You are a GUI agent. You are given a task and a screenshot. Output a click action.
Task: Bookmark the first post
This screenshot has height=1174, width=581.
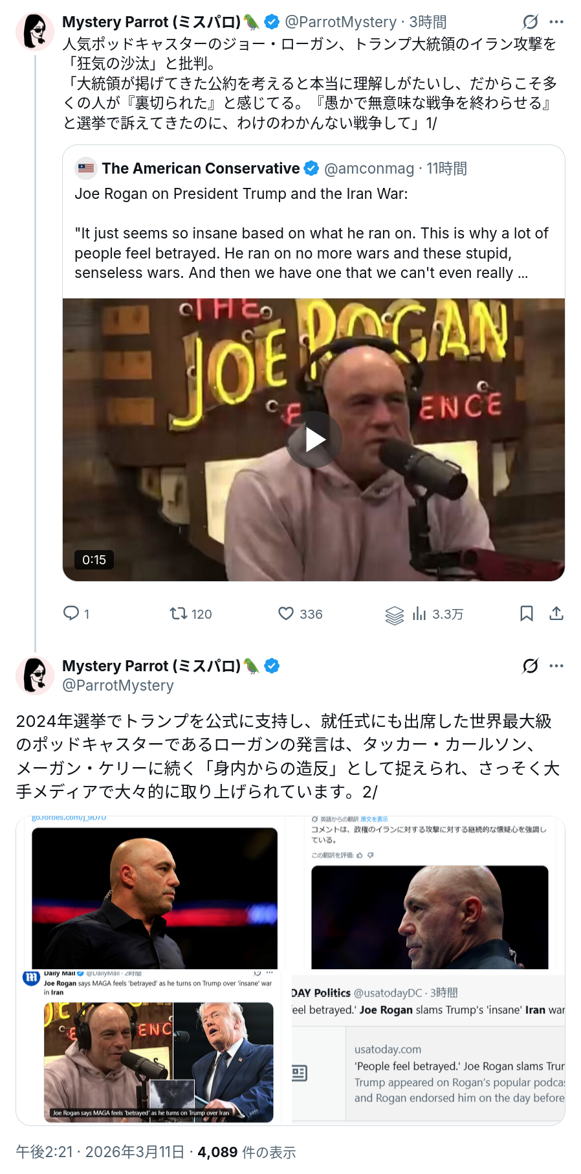click(x=527, y=613)
